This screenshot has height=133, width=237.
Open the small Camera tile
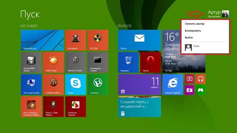189,90
